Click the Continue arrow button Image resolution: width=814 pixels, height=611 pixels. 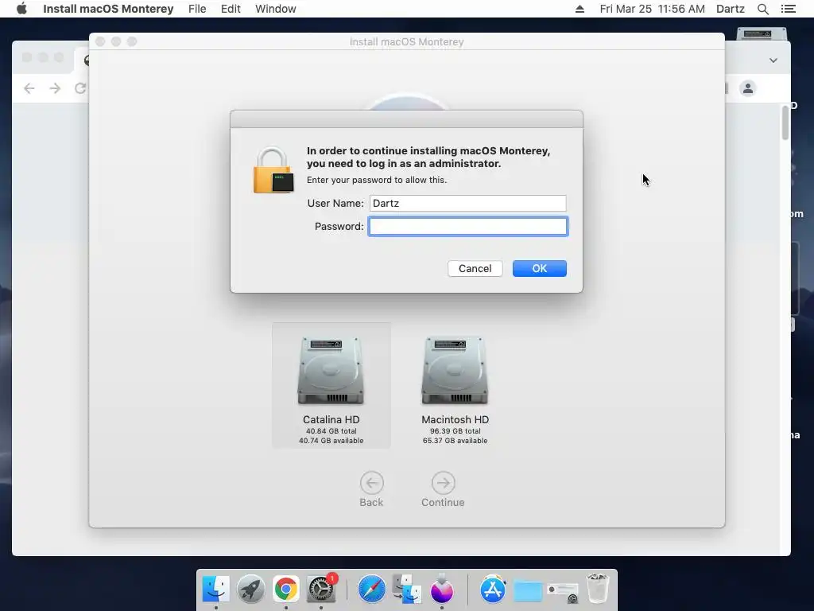point(443,483)
